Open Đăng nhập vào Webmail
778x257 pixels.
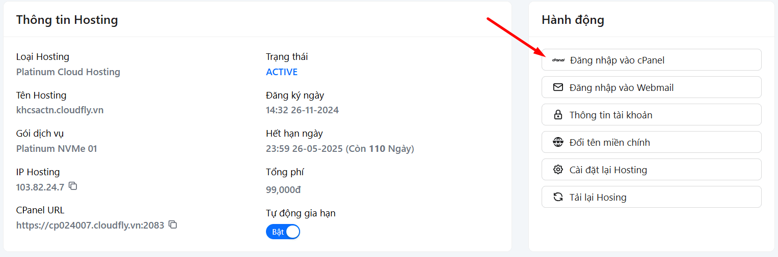[651, 87]
